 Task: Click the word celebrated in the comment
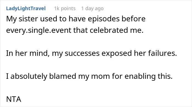pos(109,30)
